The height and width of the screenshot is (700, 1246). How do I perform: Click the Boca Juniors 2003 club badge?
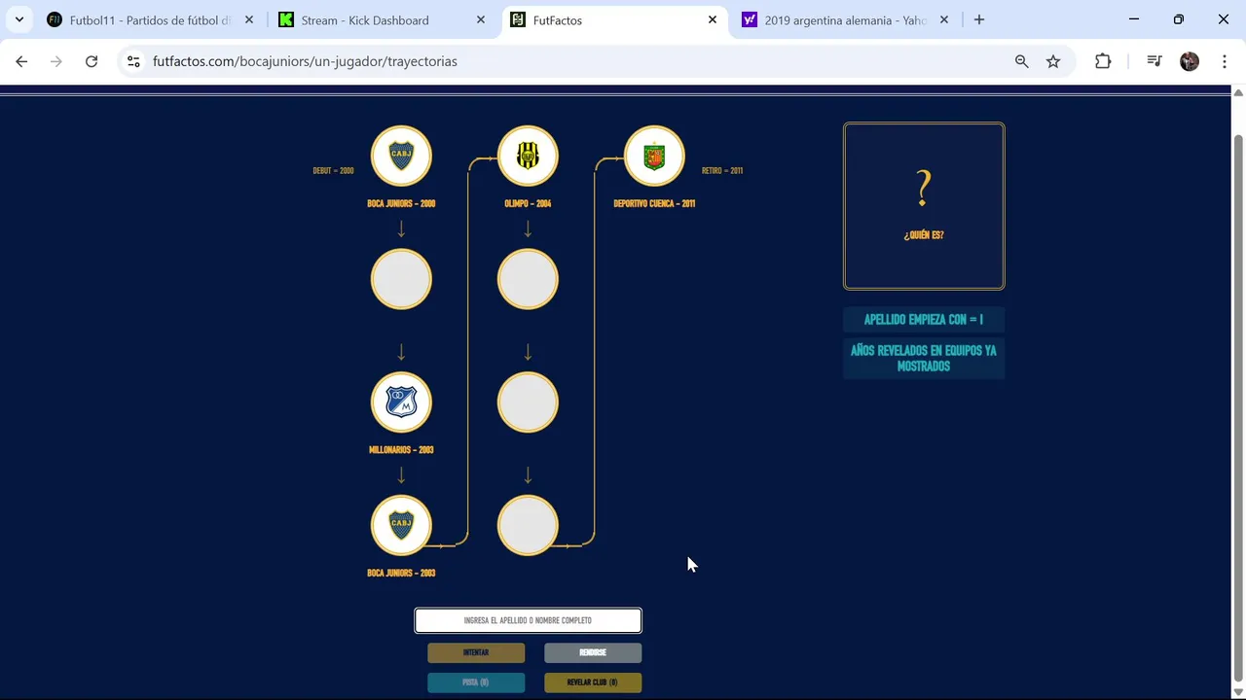tap(401, 525)
